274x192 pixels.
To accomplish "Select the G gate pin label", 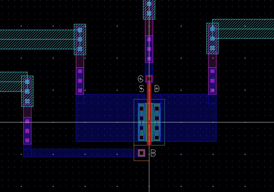I will [141, 79].
